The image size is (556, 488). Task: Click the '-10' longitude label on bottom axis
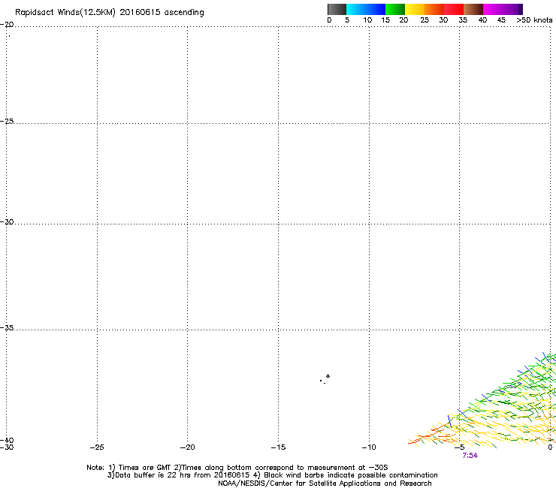369,447
